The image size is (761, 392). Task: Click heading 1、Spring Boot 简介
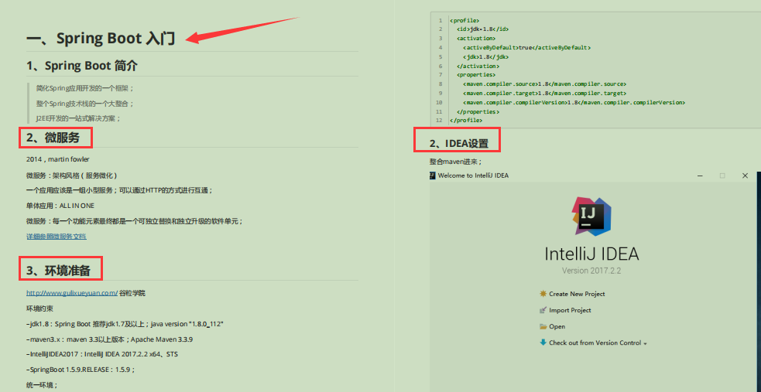tap(82, 66)
